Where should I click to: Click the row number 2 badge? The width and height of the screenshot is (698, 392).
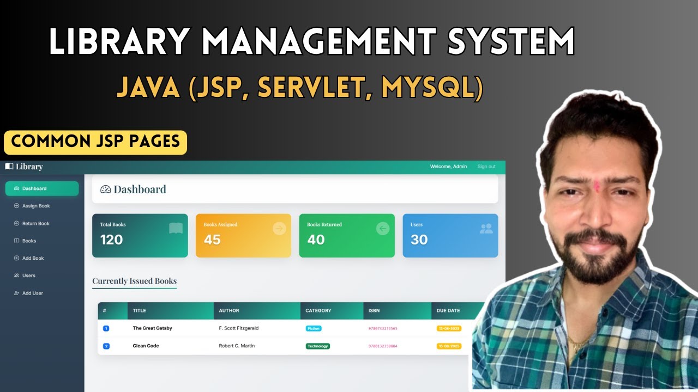tap(106, 346)
